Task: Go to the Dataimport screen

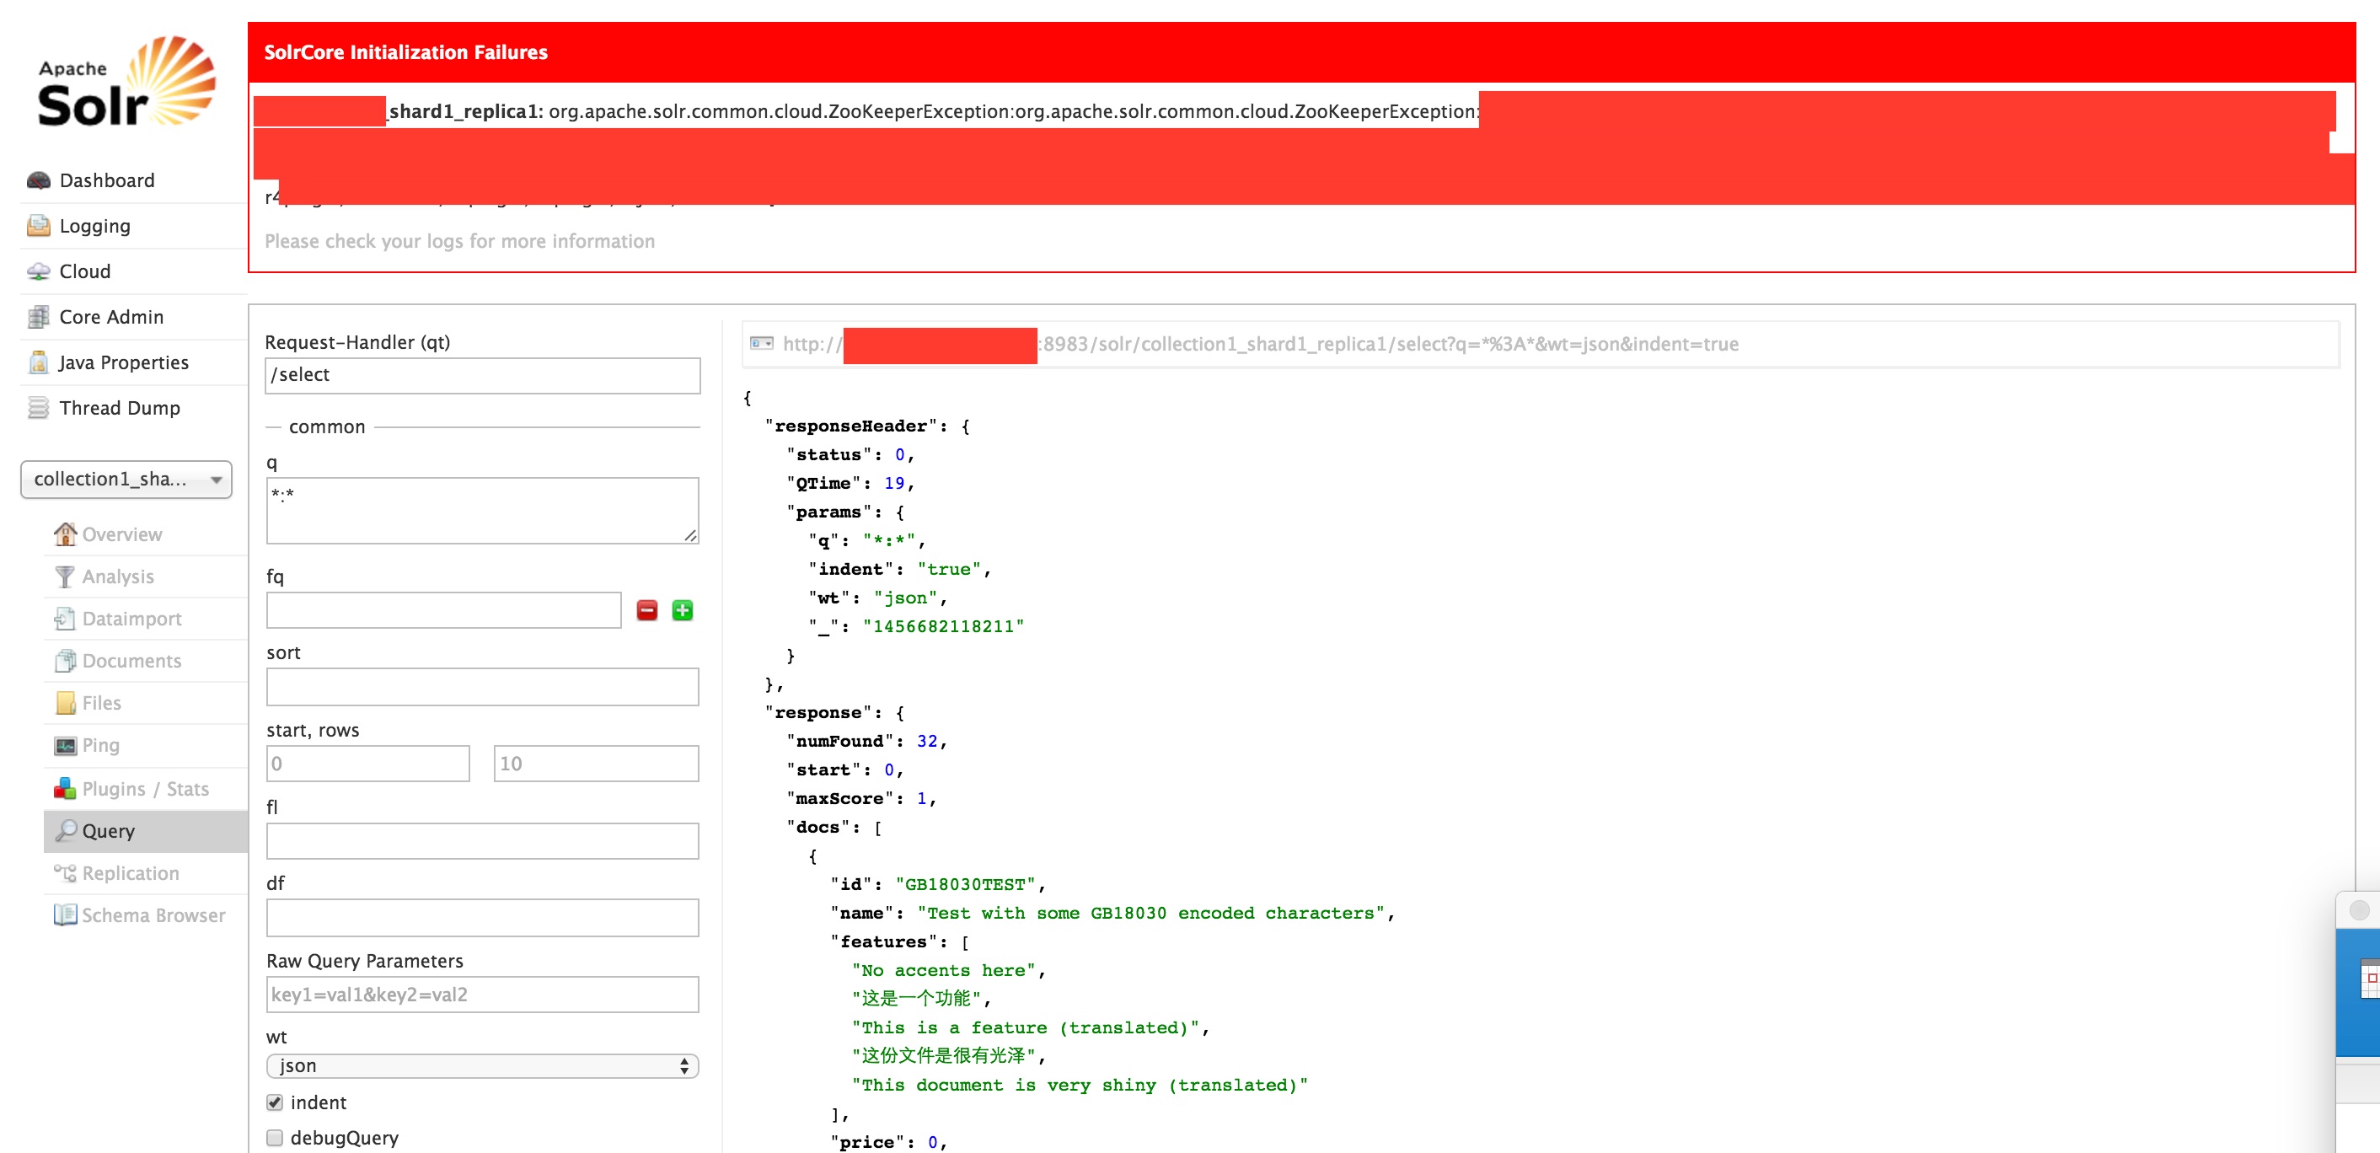Action: pyautogui.click(x=131, y=618)
